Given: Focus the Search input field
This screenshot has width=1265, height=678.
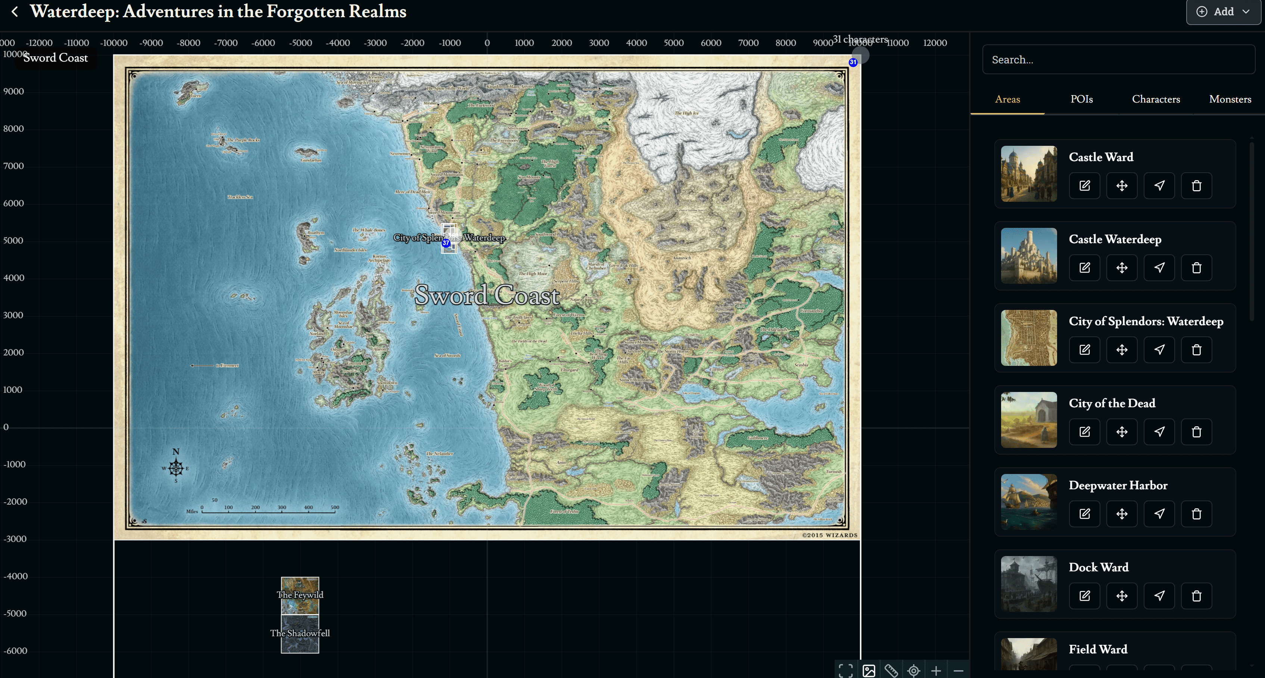Looking at the screenshot, I should coord(1119,60).
